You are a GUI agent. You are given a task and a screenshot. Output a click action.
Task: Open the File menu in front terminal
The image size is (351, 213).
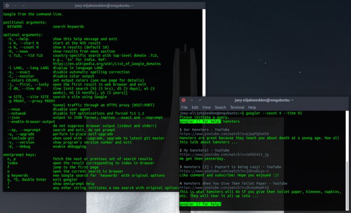(184, 107)
